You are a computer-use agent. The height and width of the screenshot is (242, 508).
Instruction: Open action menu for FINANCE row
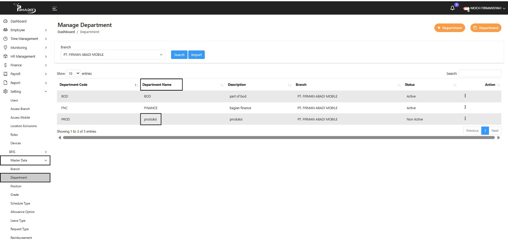click(465, 107)
